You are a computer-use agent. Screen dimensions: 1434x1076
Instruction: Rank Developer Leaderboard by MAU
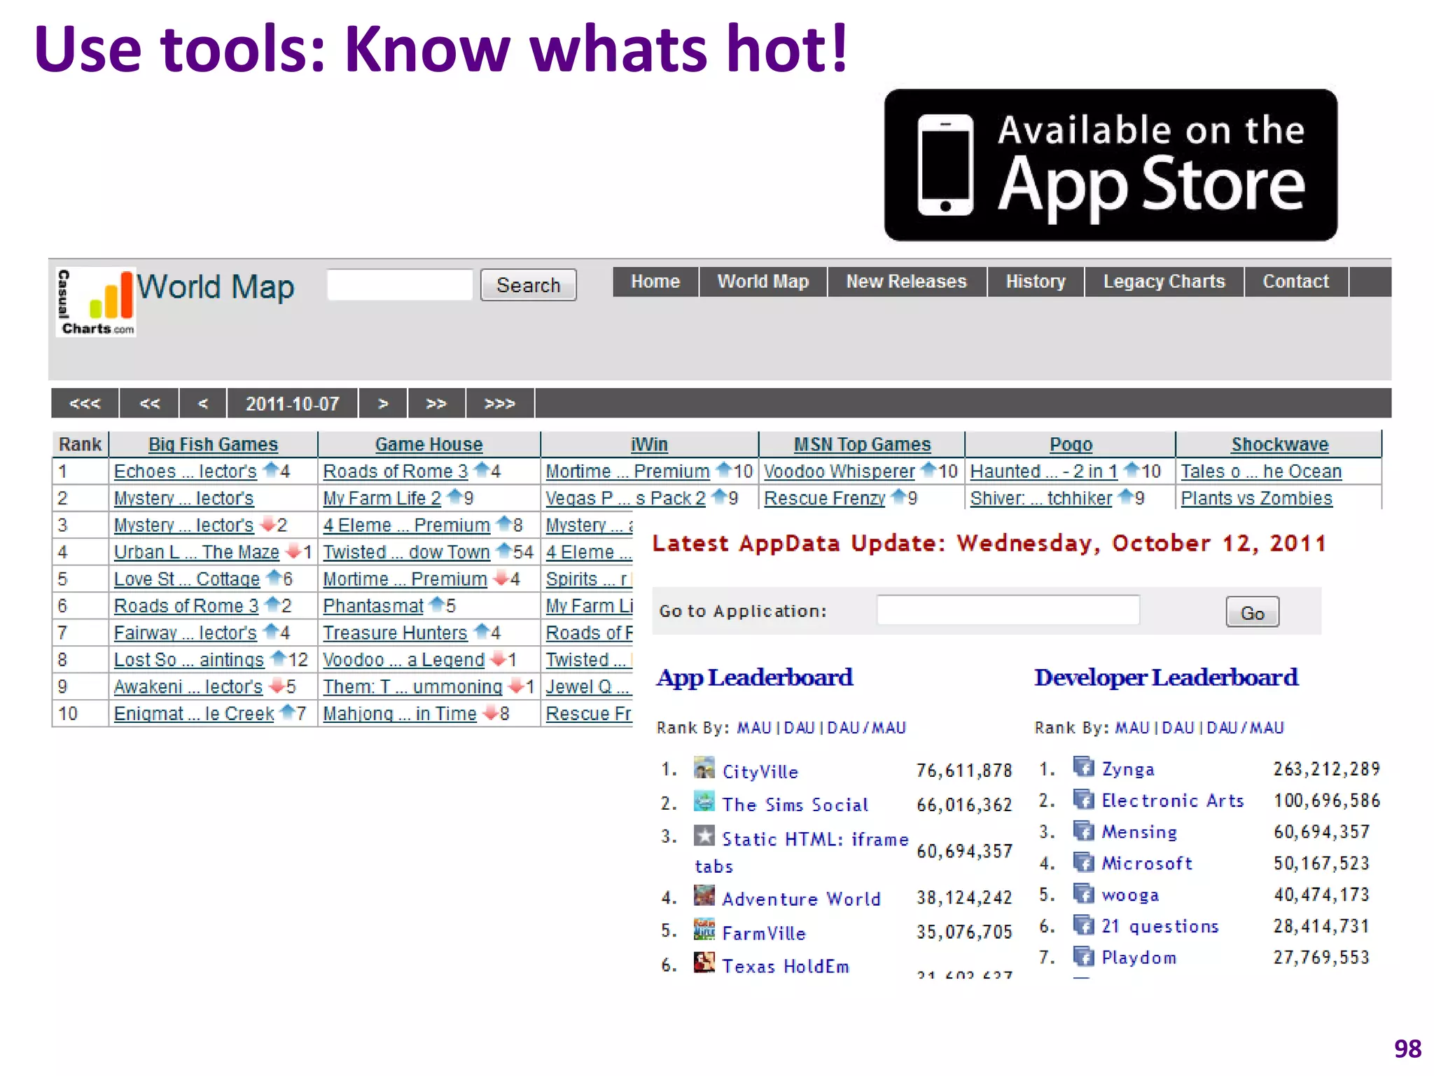pyautogui.click(x=1132, y=728)
